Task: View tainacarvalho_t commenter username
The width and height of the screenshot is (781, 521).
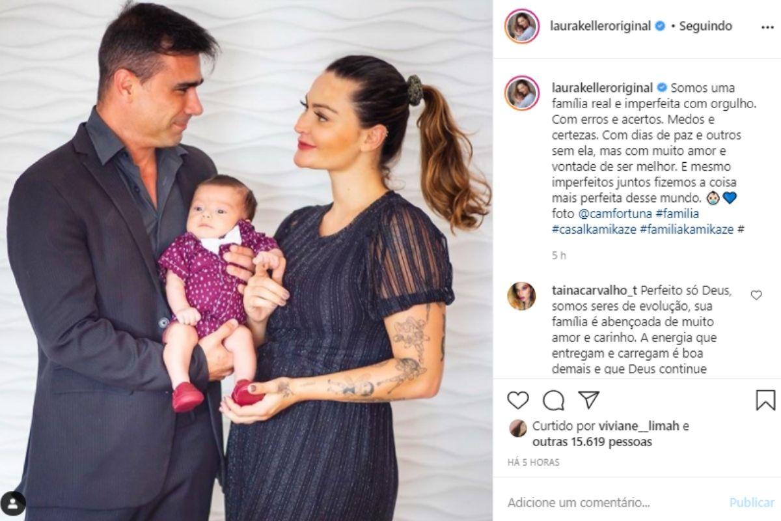Action: tap(595, 291)
